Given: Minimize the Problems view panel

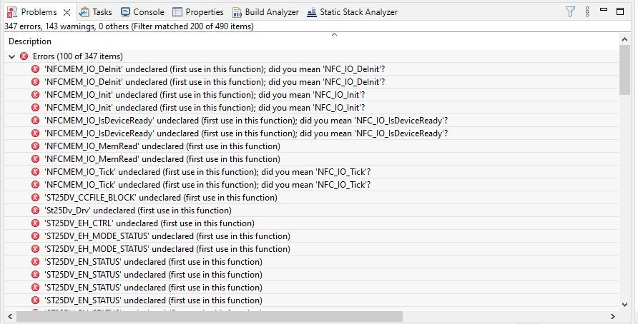Looking at the screenshot, I should coord(604,11).
